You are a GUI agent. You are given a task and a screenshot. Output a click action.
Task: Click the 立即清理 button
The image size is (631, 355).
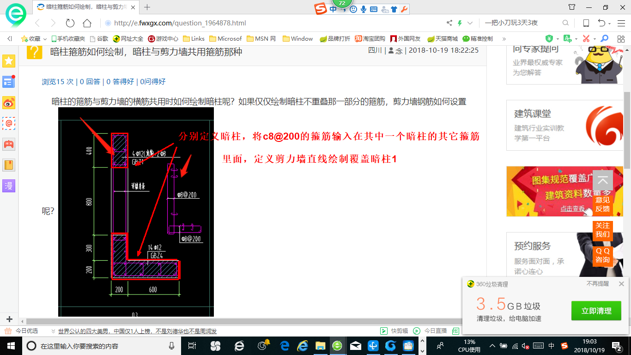[x=596, y=311]
